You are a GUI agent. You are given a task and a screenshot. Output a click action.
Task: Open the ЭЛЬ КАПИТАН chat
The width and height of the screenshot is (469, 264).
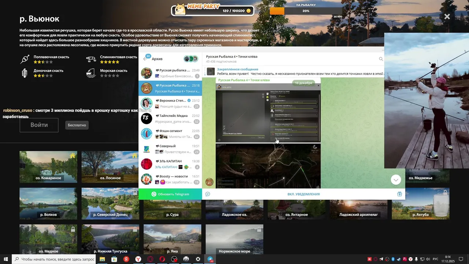pyautogui.click(x=170, y=164)
